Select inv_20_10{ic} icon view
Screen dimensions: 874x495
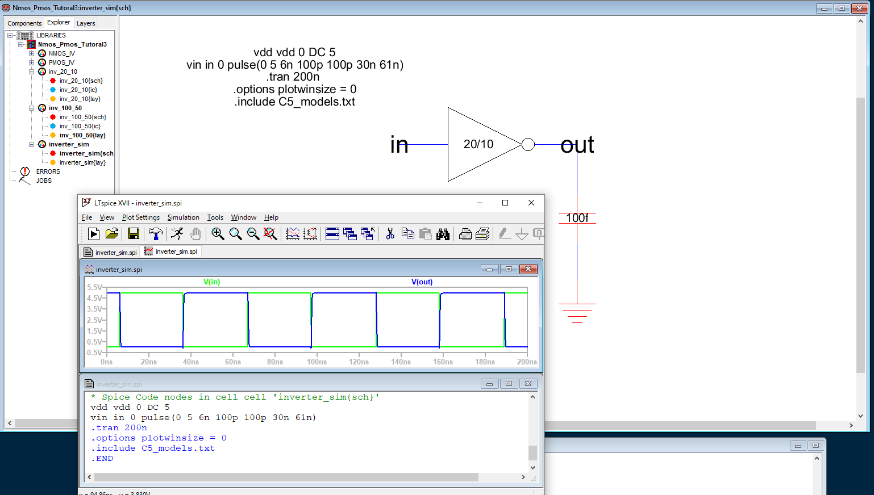(78, 90)
